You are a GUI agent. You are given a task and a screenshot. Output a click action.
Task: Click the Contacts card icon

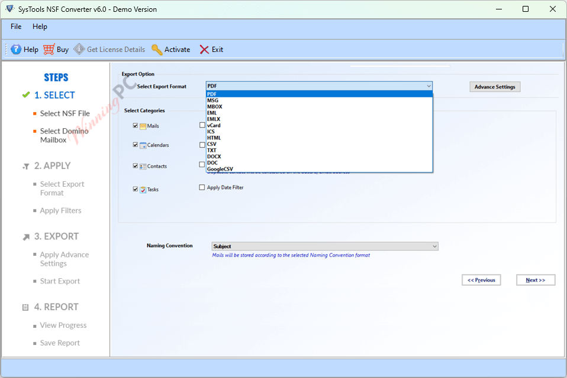(x=143, y=167)
